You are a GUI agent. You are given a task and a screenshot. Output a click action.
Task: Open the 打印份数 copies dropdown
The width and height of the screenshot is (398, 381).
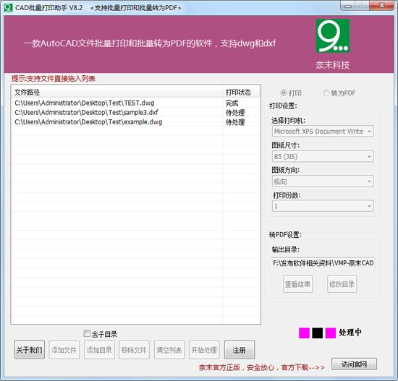(x=323, y=206)
